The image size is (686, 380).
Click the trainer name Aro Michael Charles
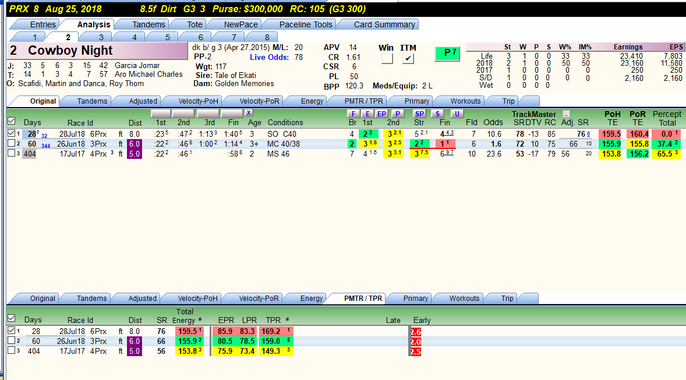148,74
